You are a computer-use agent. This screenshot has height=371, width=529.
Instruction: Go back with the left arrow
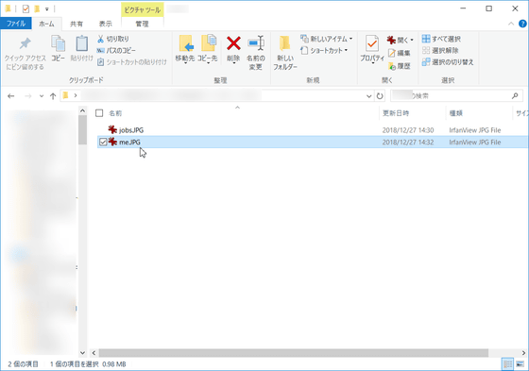(11, 96)
